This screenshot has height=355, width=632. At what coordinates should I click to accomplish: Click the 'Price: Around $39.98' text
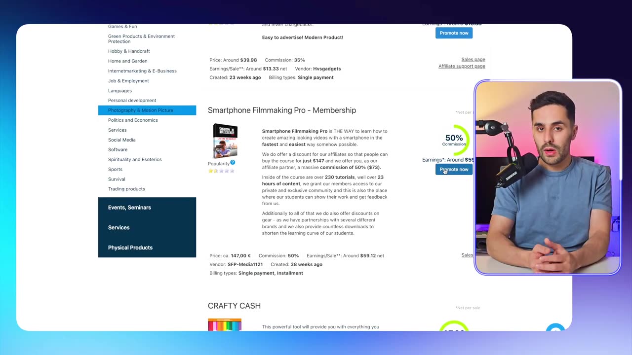[x=233, y=60]
